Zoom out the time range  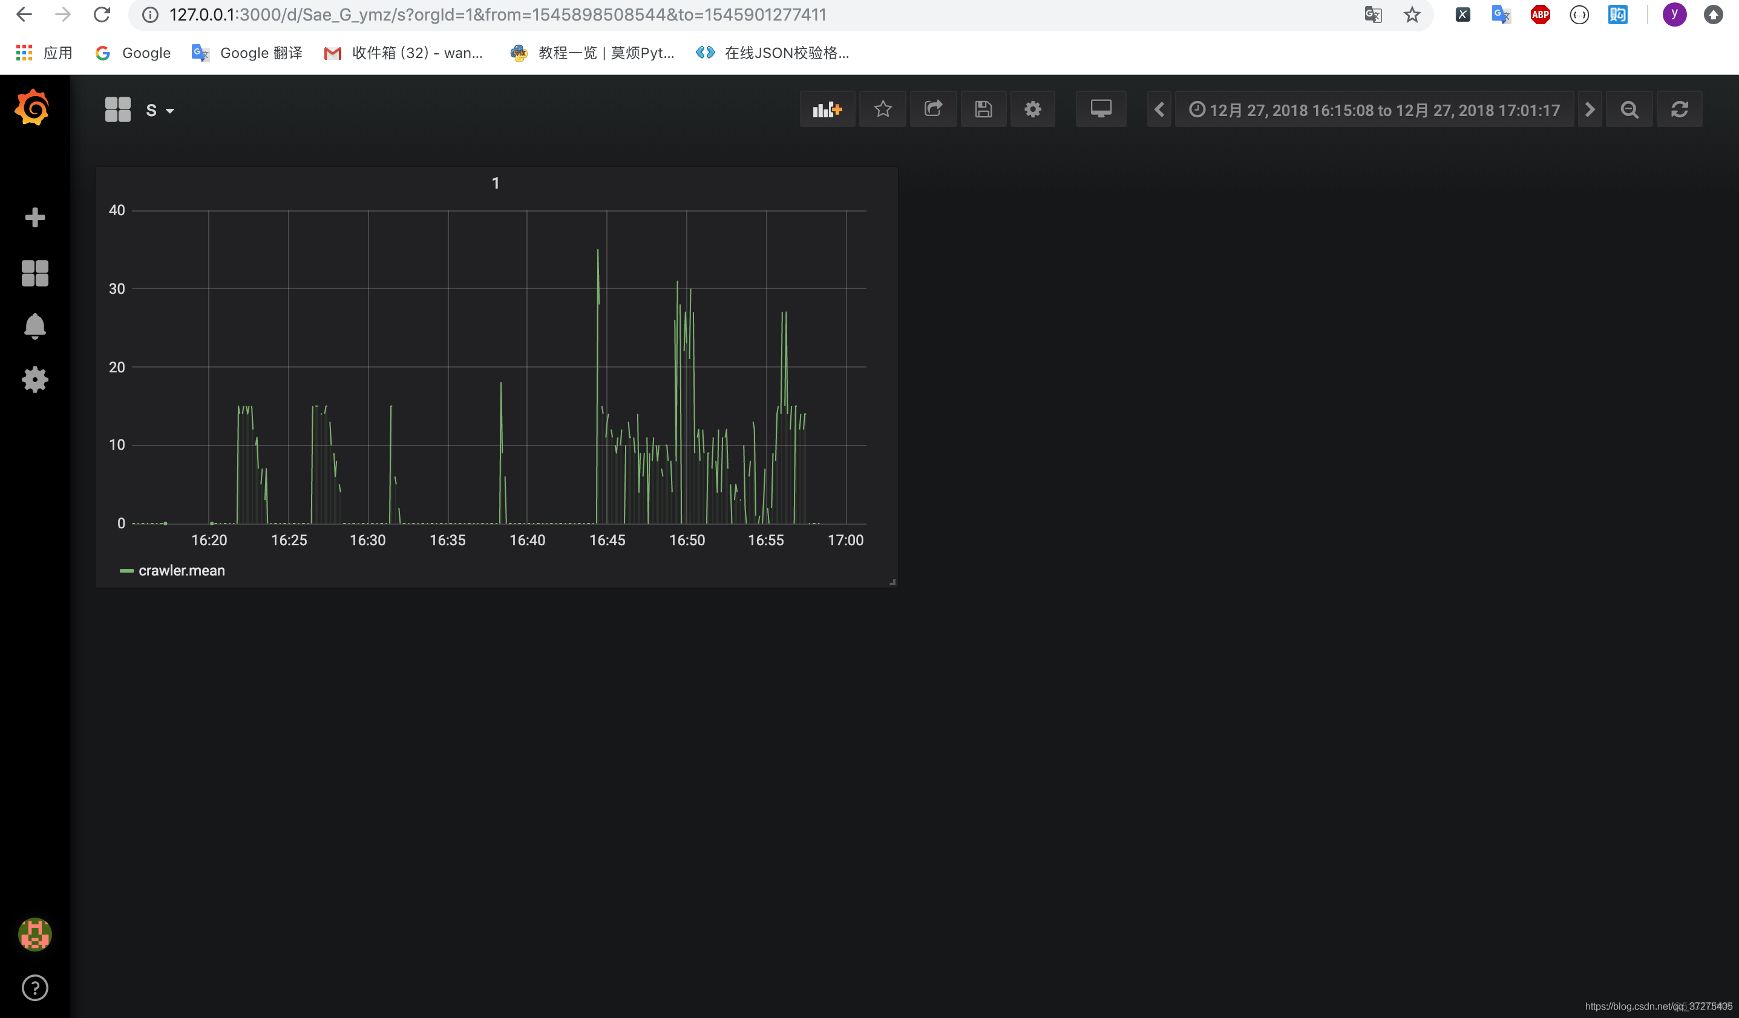pyautogui.click(x=1629, y=109)
